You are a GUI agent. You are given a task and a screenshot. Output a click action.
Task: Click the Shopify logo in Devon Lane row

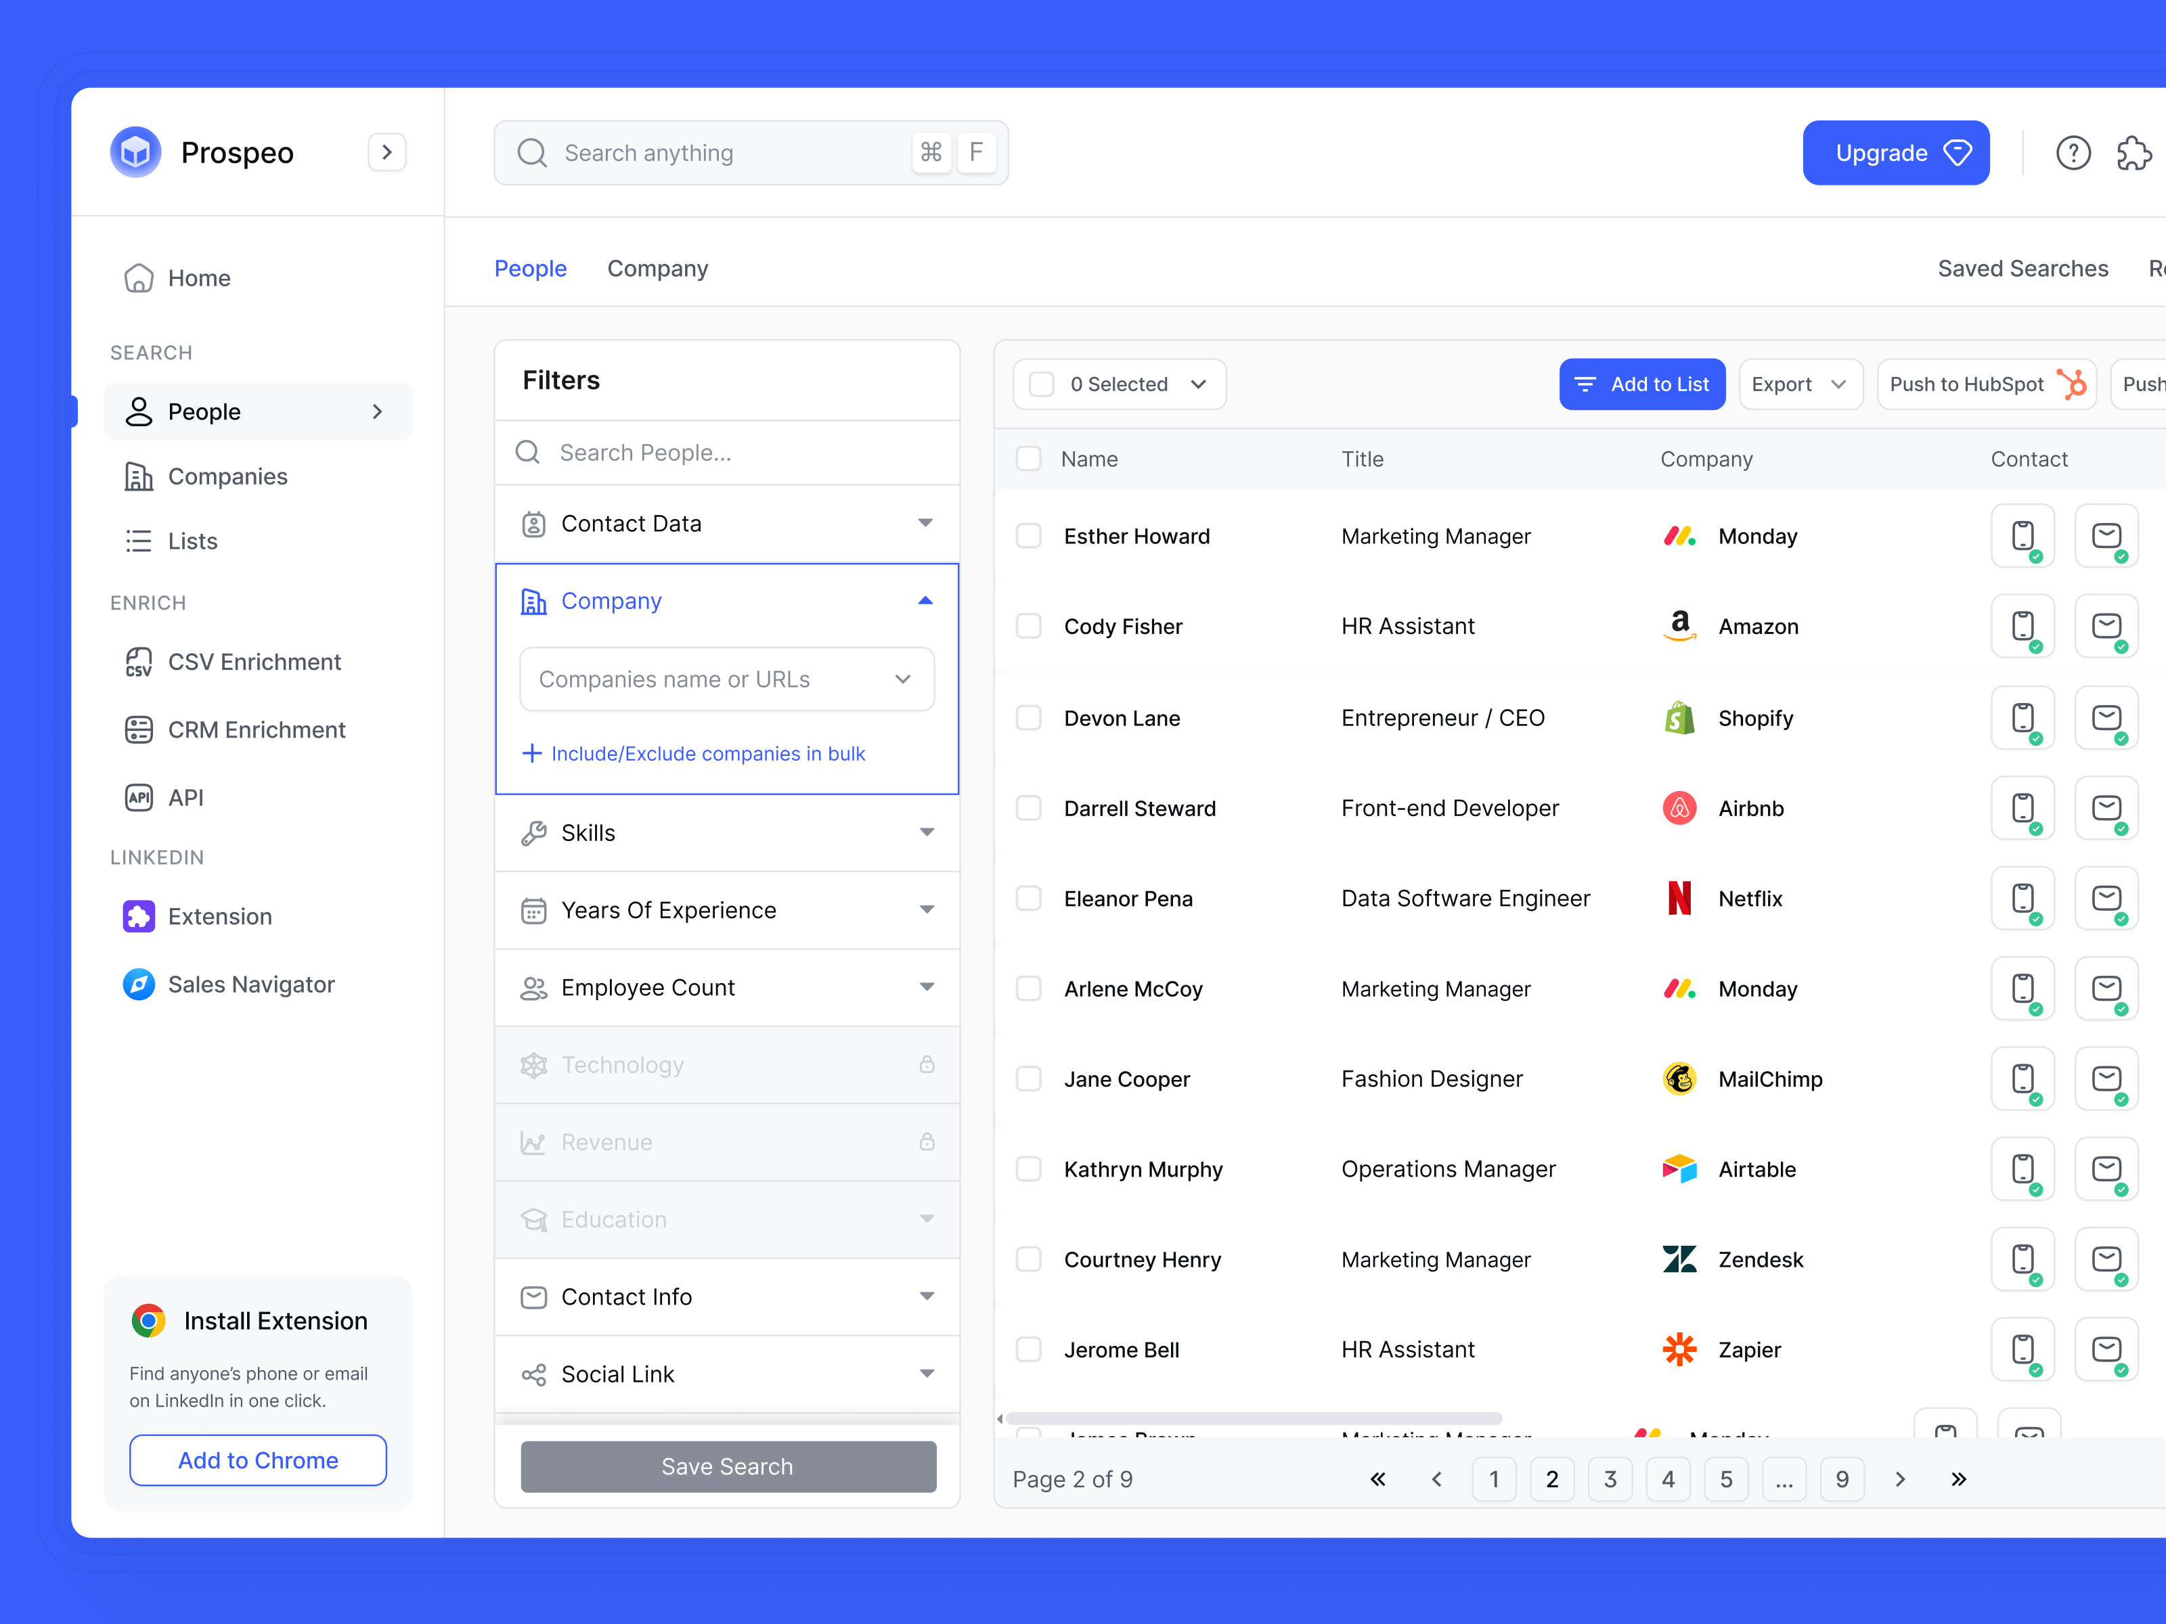pyautogui.click(x=1679, y=719)
